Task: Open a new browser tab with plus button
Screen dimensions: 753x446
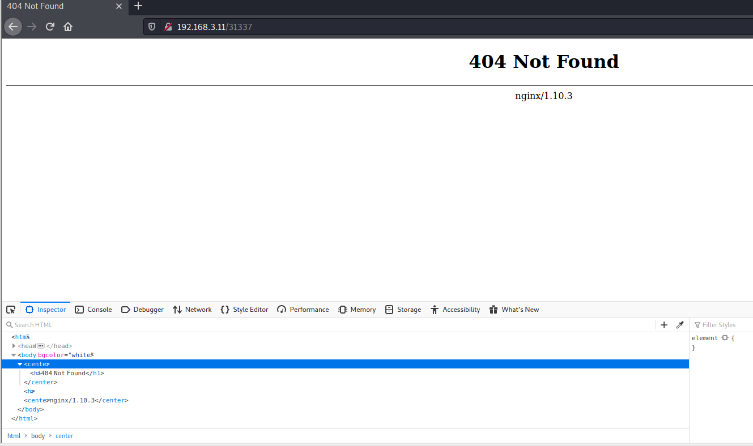Action: click(x=138, y=7)
